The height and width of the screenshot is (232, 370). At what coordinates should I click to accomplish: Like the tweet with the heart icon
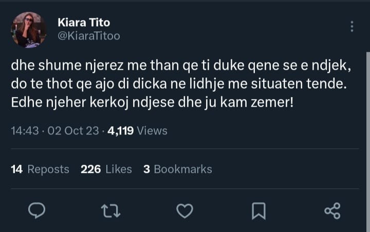pyautogui.click(x=184, y=210)
